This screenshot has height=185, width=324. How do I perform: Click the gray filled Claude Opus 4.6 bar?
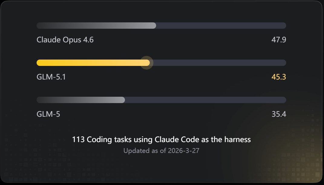click(96, 26)
